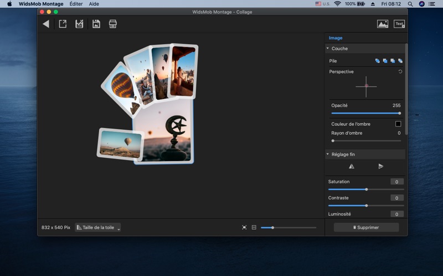Open the Apple menu
The image size is (443, 276).
click(x=9, y=4)
